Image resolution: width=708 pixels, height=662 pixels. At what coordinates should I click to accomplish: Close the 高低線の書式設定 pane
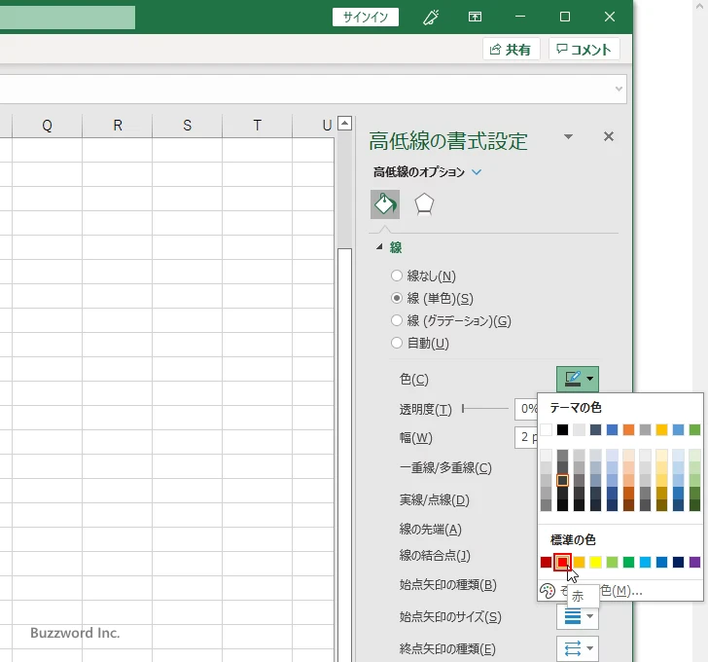click(x=609, y=136)
